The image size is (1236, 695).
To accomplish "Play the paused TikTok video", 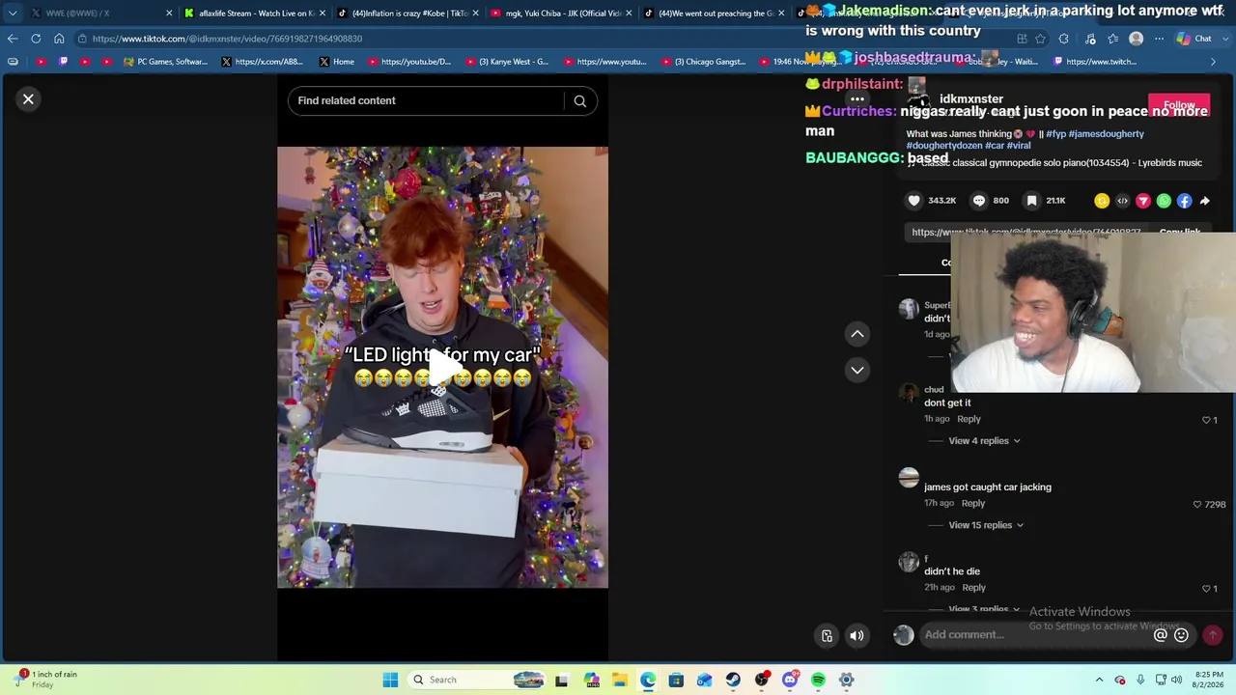I will coord(443,367).
